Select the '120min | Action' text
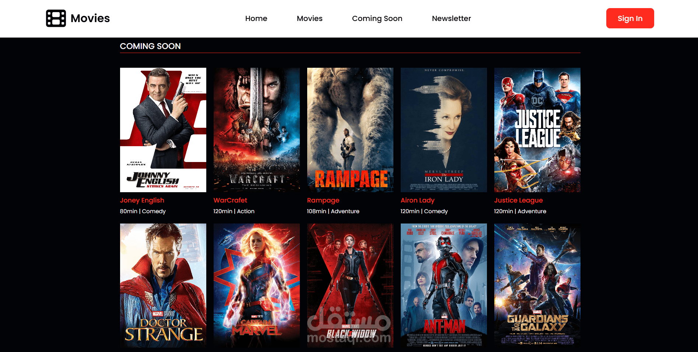 pos(234,211)
